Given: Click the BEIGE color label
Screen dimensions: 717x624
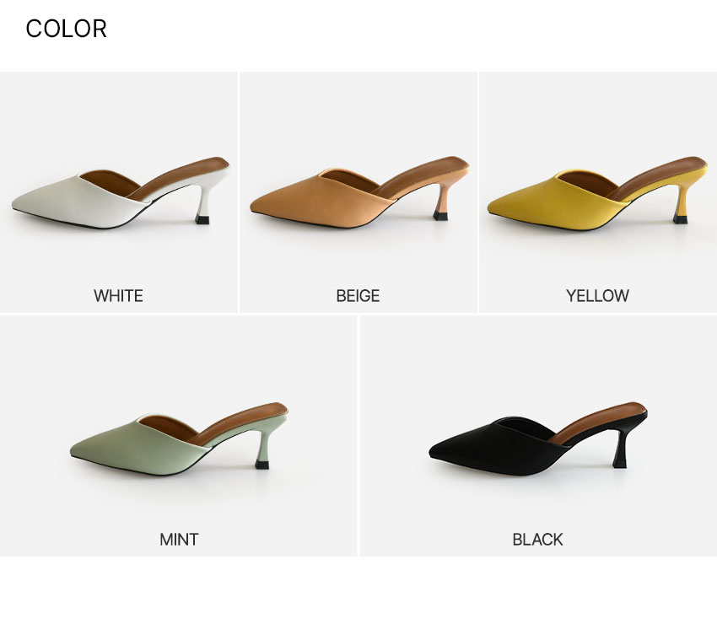Looking at the screenshot, I should tap(358, 296).
